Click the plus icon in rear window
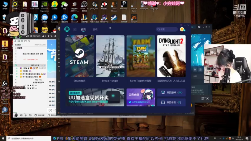 208,98
